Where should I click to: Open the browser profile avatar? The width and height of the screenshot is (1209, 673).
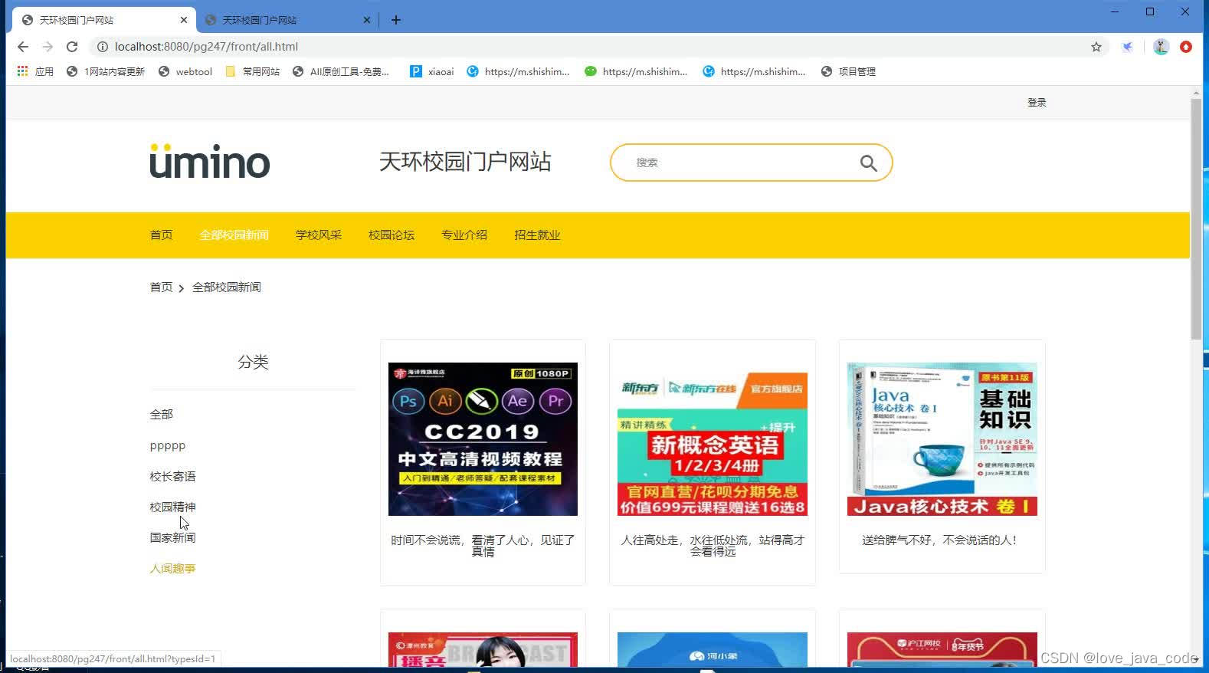tap(1161, 47)
